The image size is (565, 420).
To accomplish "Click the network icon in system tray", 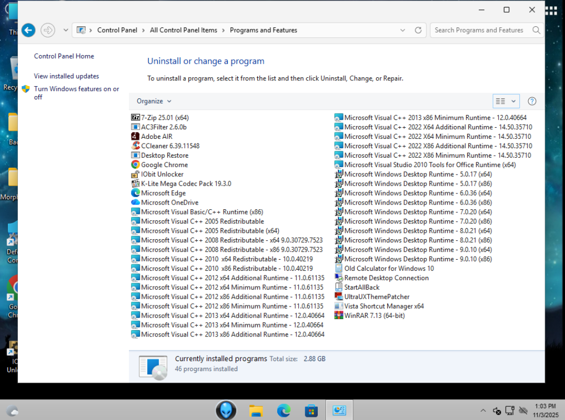I will [x=510, y=411].
